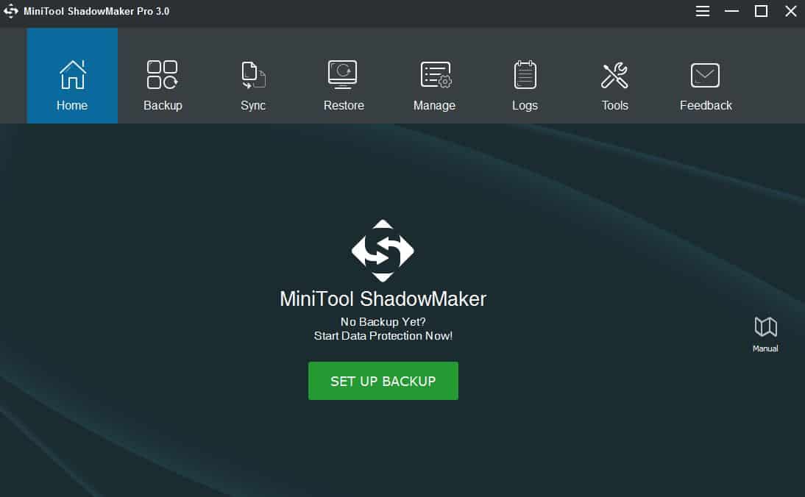Click the Manage icon in the toolbar
This screenshot has width=805, height=497.
tap(434, 74)
